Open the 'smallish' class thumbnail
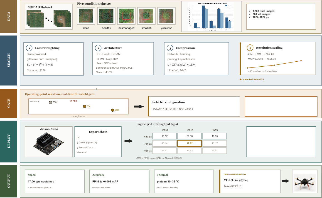The image size is (322, 198). (146, 16)
